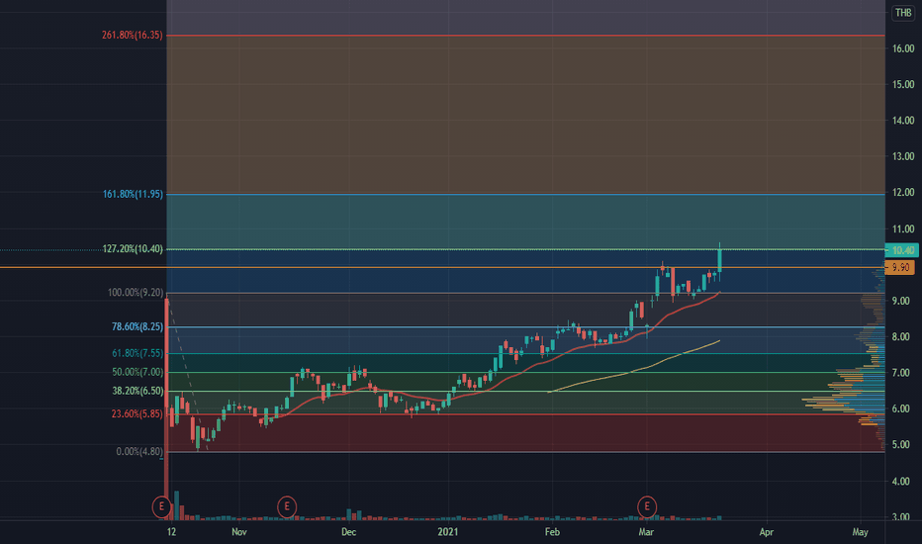Click the latest tall green candlestick
This screenshot has width=922, height=544.
[x=719, y=260]
